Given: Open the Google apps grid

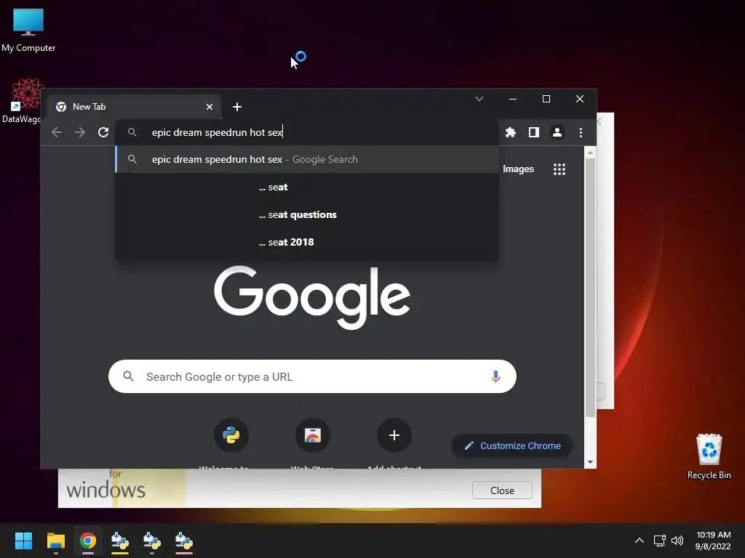Looking at the screenshot, I should [x=559, y=169].
